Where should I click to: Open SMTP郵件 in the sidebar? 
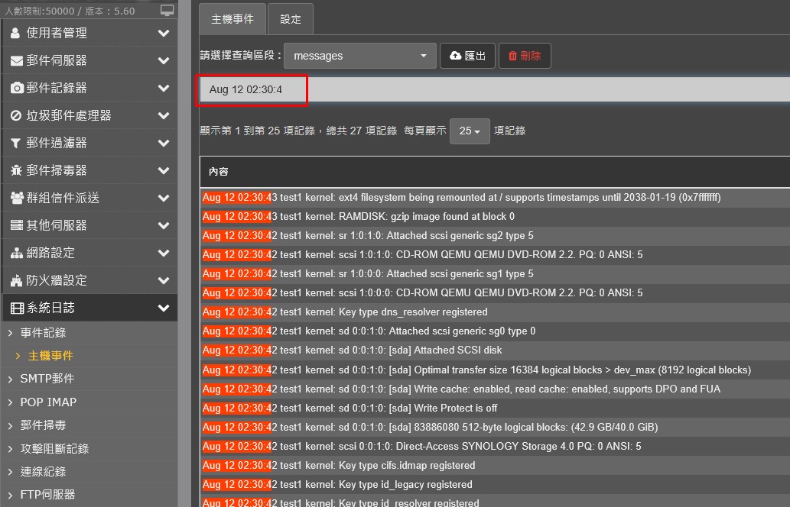47,379
